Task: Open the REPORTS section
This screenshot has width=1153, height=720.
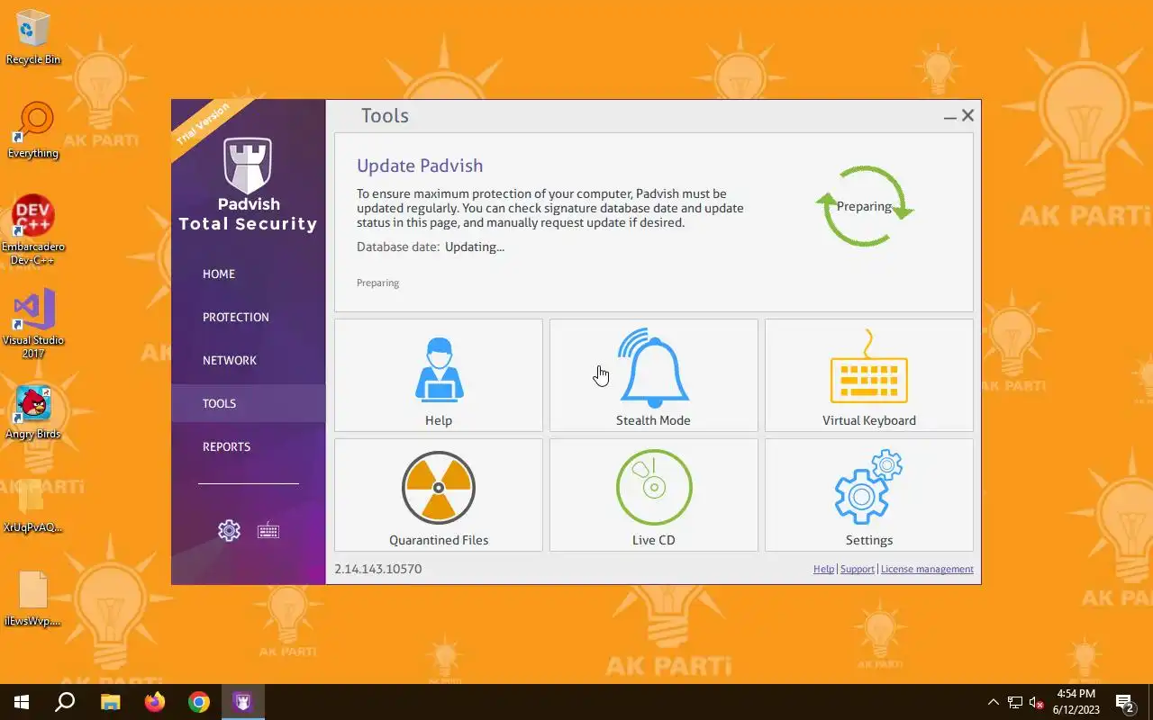Action: (x=226, y=446)
